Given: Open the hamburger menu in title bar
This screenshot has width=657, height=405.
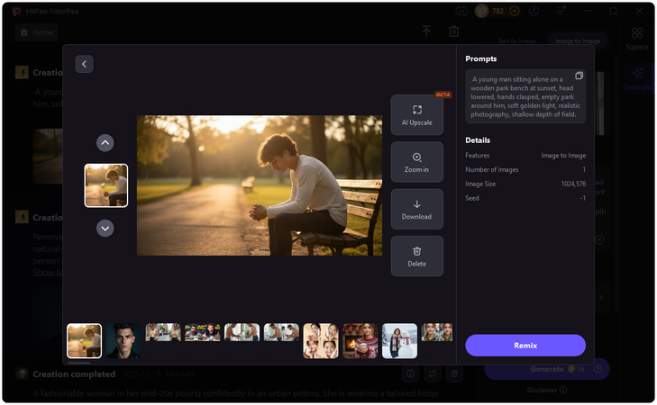Looking at the screenshot, I should [561, 12].
